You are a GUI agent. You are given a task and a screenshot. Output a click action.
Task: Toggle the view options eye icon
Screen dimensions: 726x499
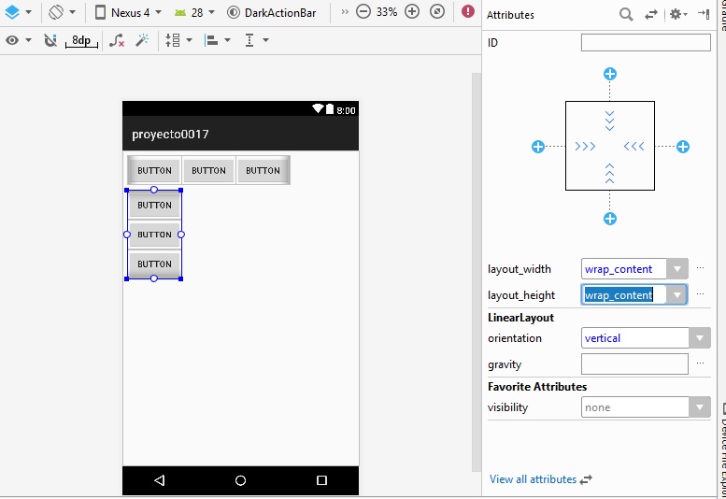(12, 41)
